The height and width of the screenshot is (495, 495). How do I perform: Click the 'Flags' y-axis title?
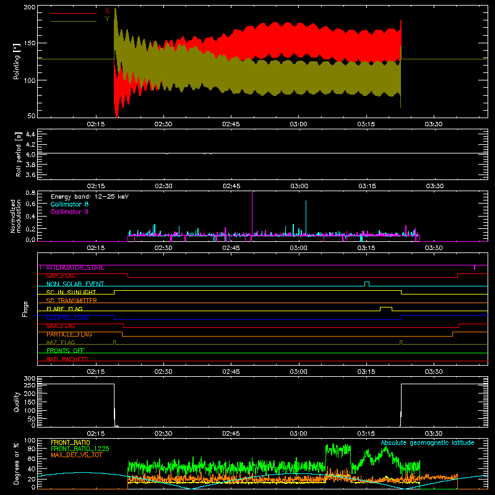25,309
